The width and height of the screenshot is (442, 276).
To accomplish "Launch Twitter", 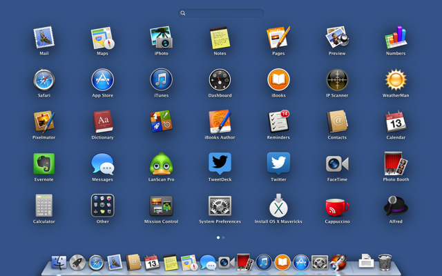I will (278, 164).
